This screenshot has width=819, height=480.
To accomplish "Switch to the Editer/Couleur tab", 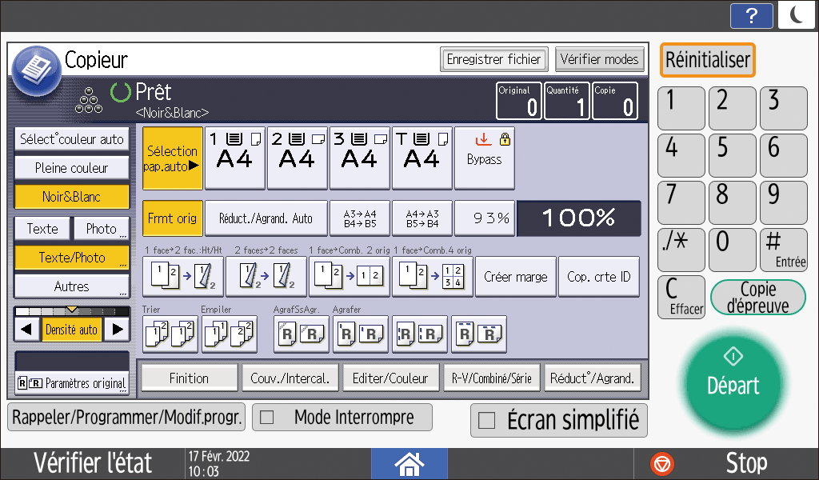I will pyautogui.click(x=390, y=378).
